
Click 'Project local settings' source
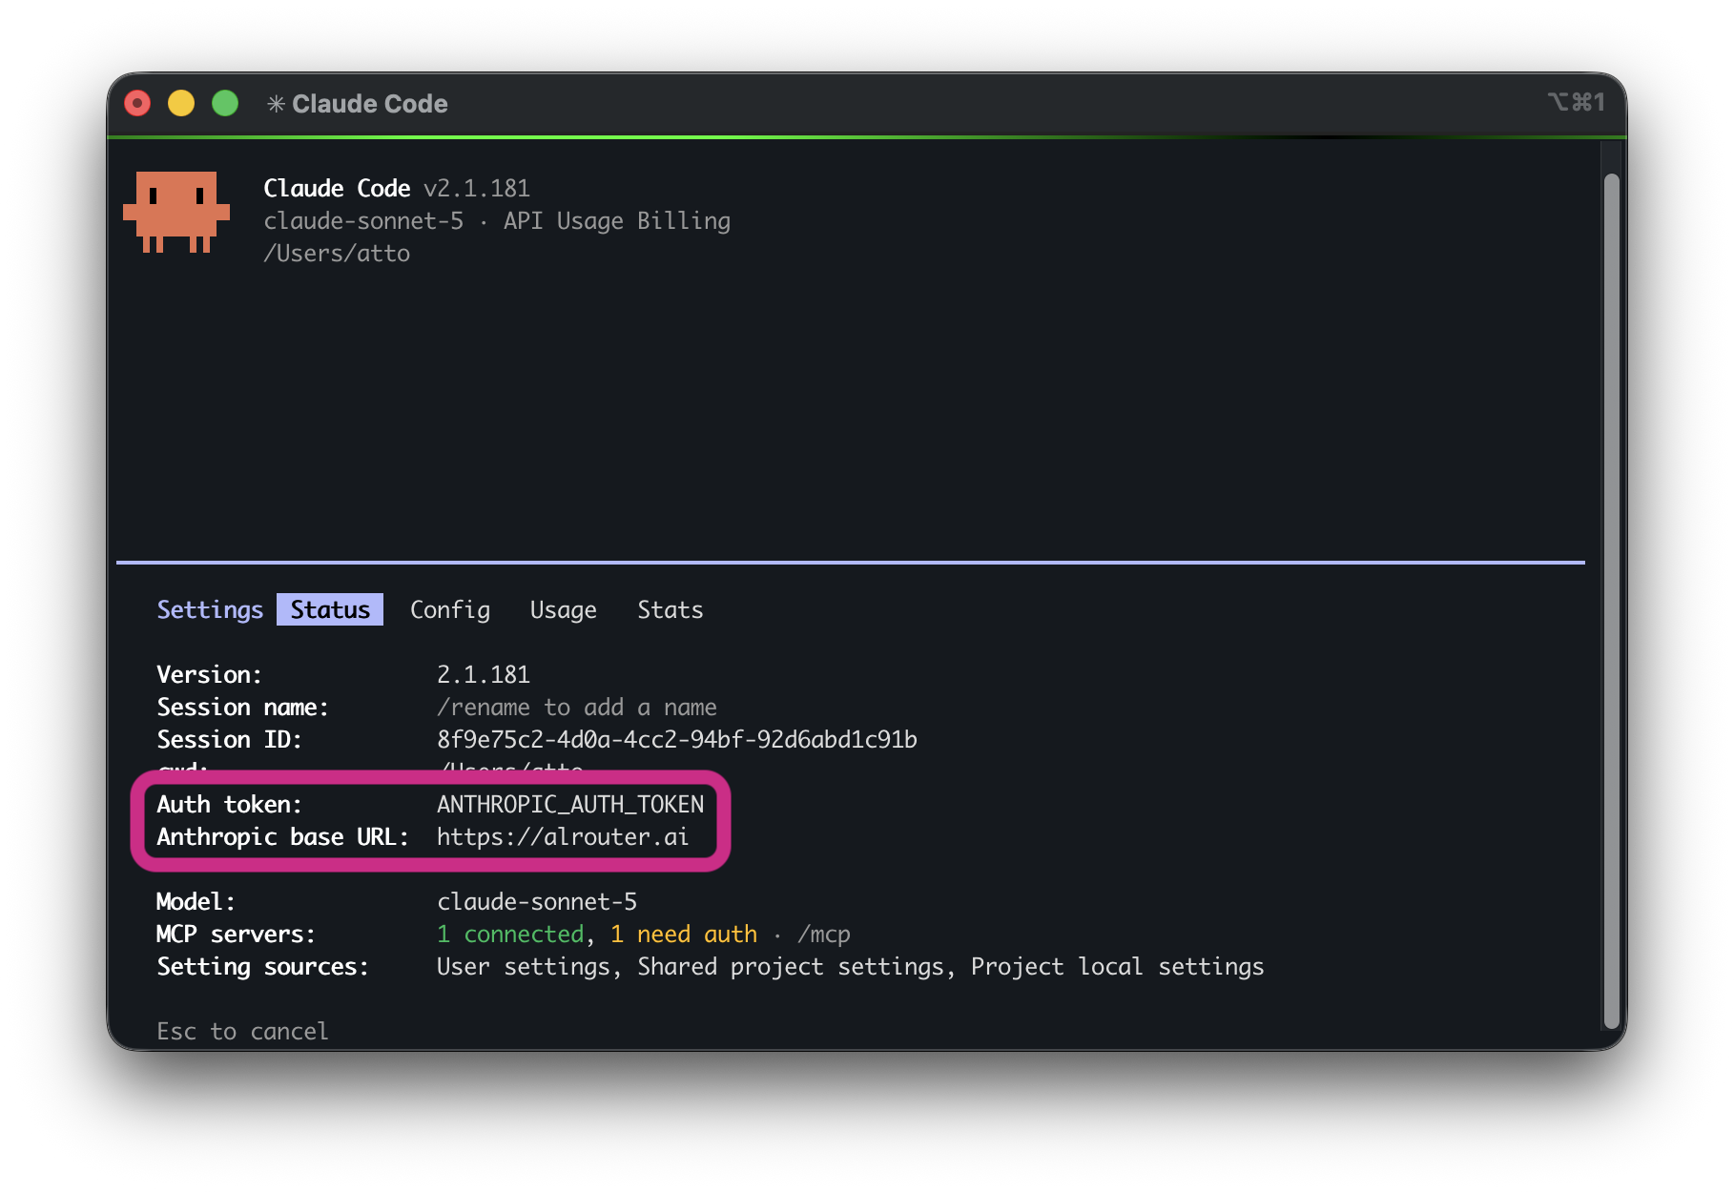click(x=1117, y=967)
